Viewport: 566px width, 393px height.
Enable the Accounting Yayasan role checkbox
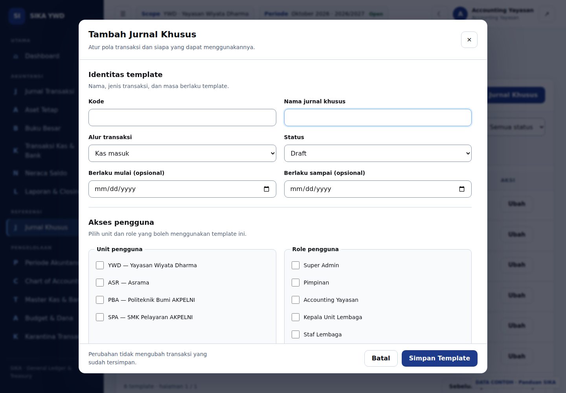296,300
